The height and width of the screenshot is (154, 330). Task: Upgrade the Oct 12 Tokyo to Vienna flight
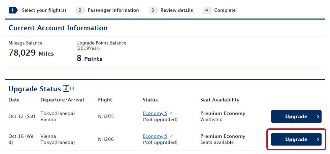(296, 117)
